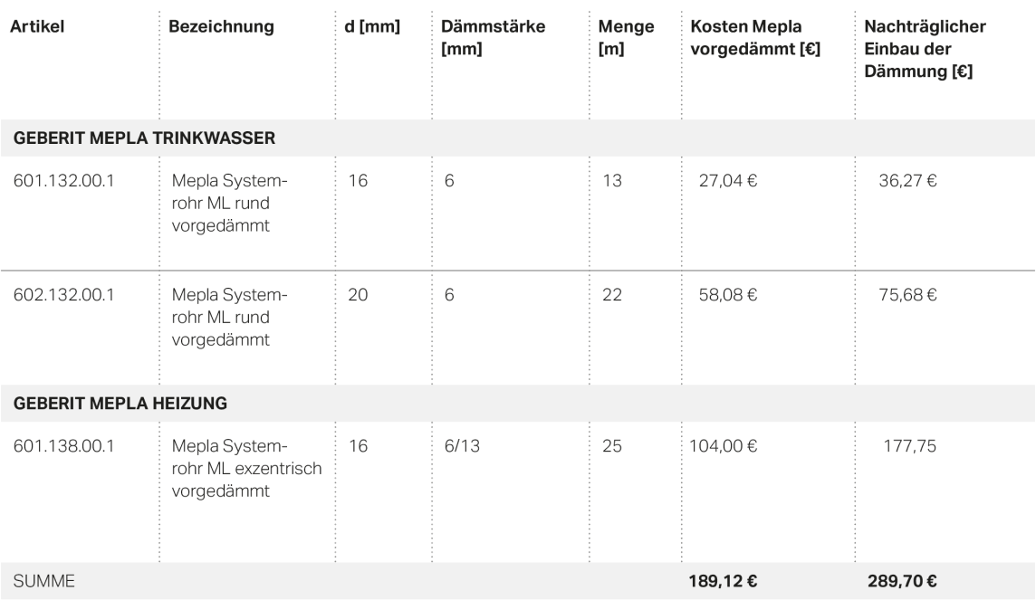
Task: Click the total 189,12 € value
Action: coord(723,582)
